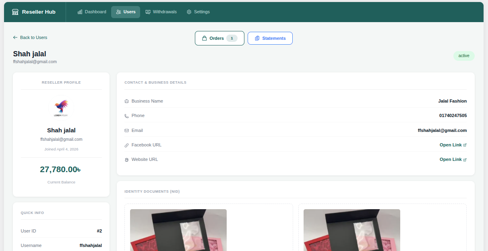Screen dimensions: 488x251
Task: Click the reseller's bird logo avatar
Action: pyautogui.click(x=61, y=109)
